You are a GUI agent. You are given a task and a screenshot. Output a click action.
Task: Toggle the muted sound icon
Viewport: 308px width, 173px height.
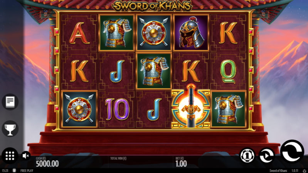tap(26, 156)
